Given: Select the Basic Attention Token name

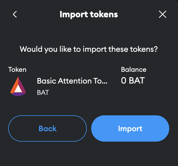Looking at the screenshot, I should [72, 81].
